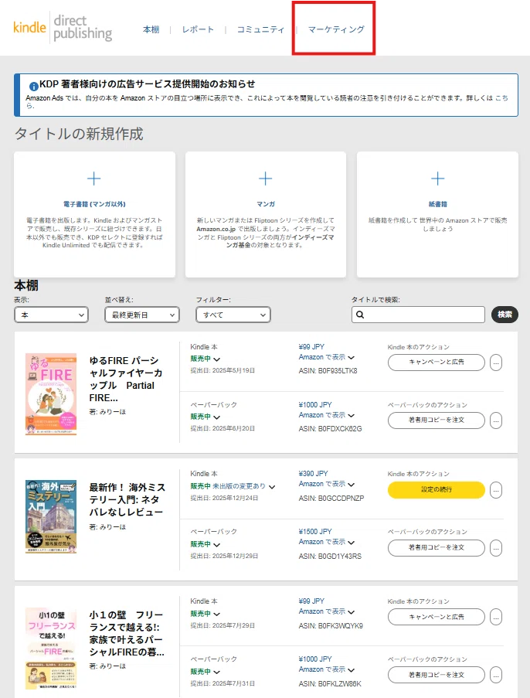Follow the こちら link in the ad notice
Viewport: 530px width, 698px height.
coord(501,98)
